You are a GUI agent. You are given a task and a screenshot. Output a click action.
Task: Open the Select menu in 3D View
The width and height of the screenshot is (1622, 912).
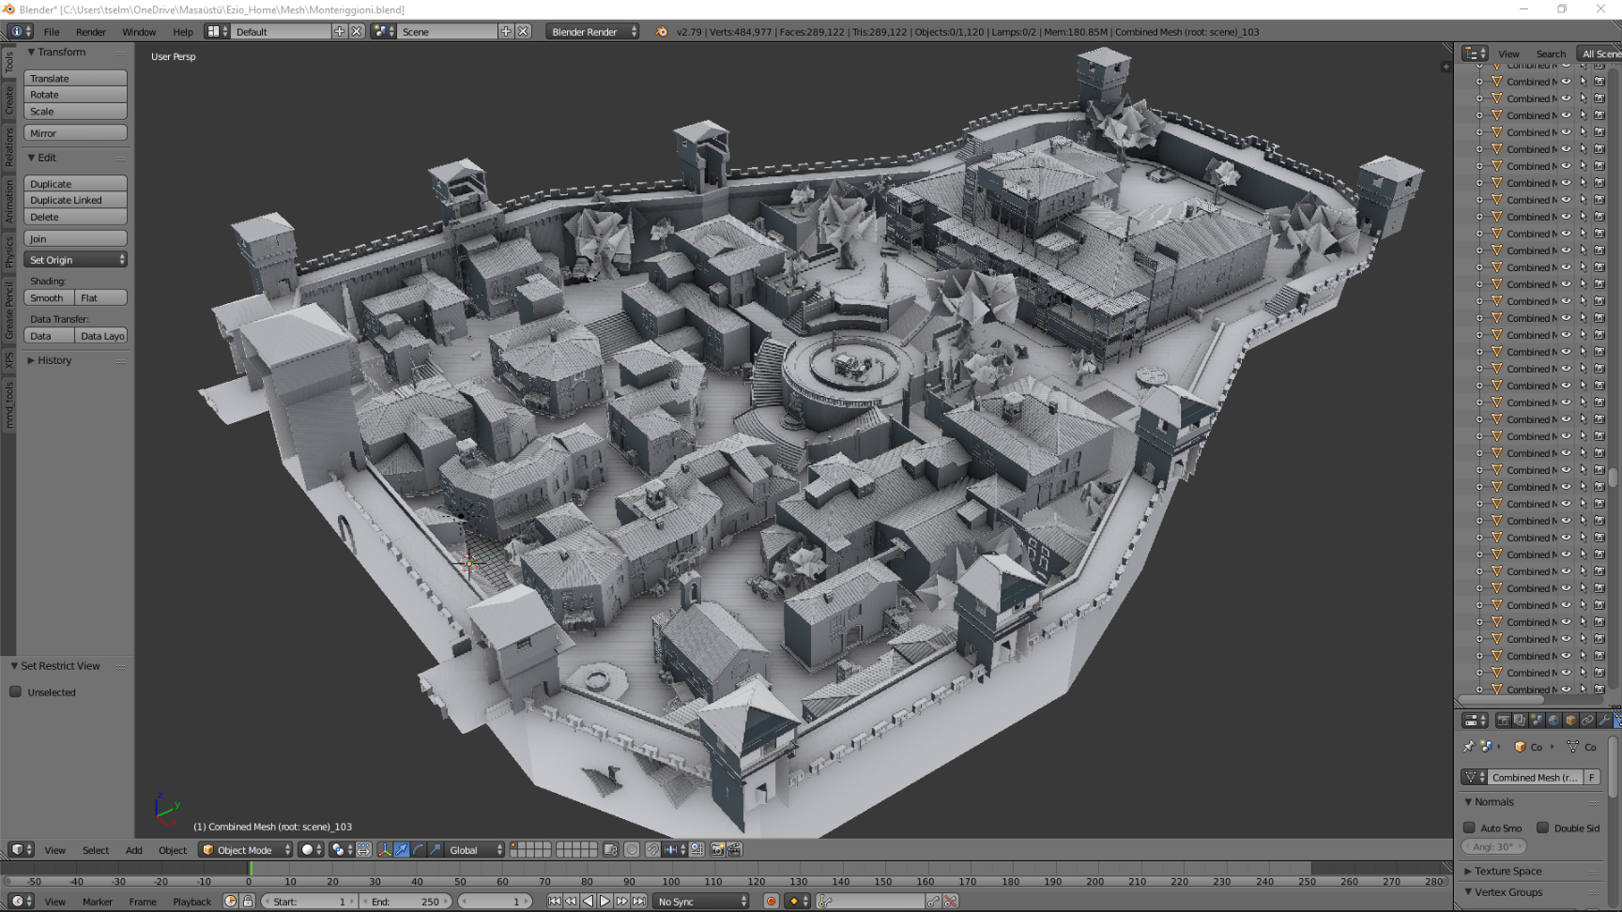[x=96, y=850]
